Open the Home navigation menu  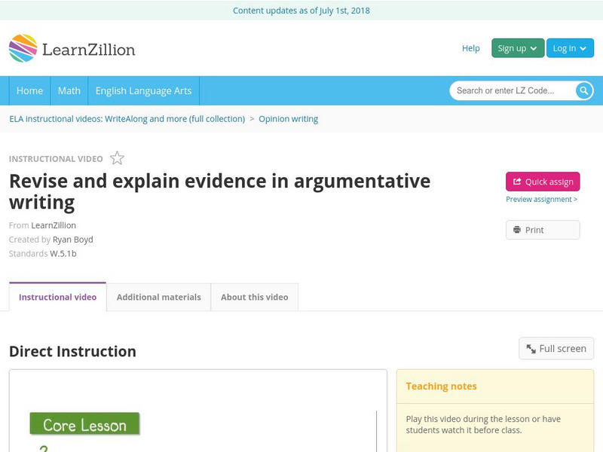(x=29, y=90)
